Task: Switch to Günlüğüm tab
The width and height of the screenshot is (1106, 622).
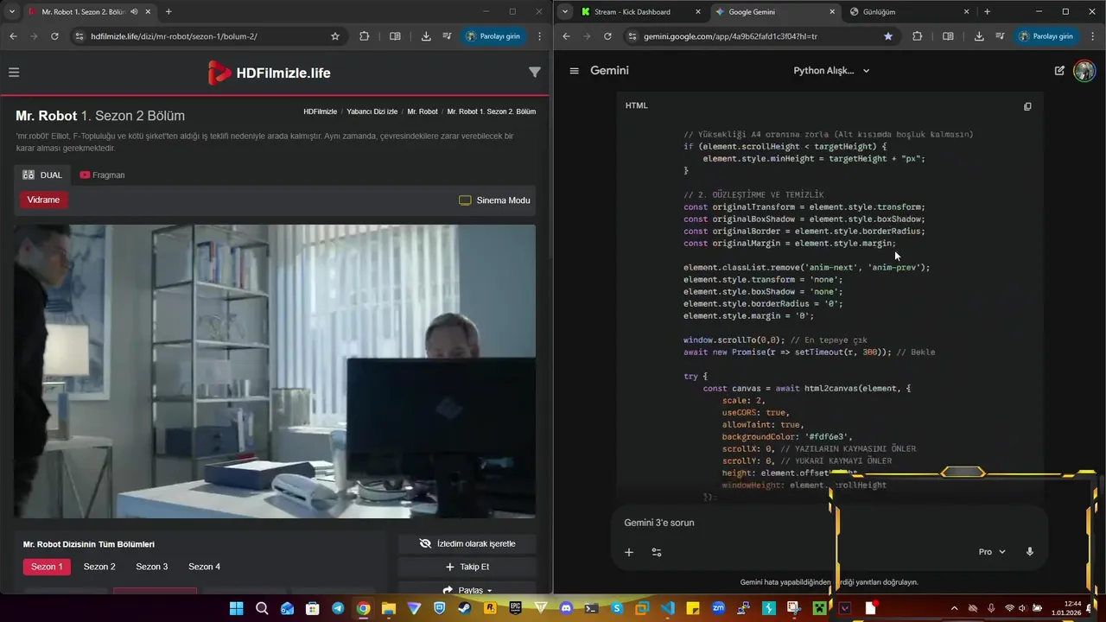Action: pos(907,11)
